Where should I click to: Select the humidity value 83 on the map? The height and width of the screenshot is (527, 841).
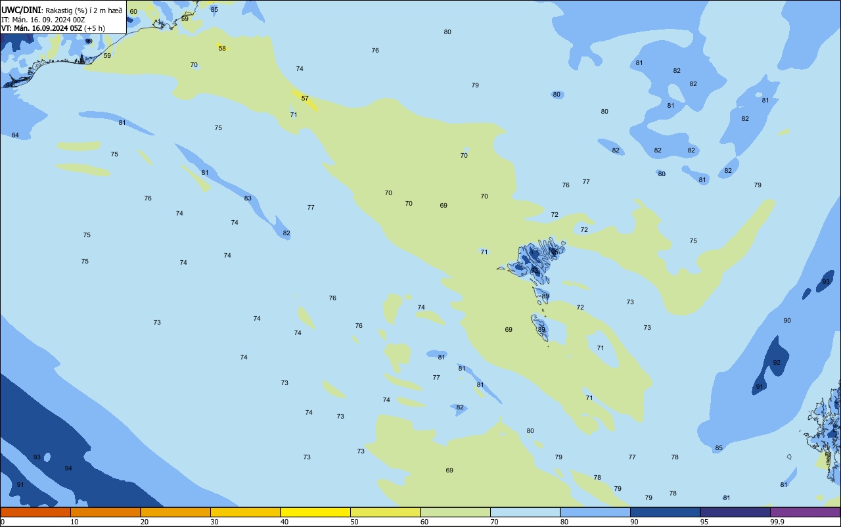pos(248,198)
